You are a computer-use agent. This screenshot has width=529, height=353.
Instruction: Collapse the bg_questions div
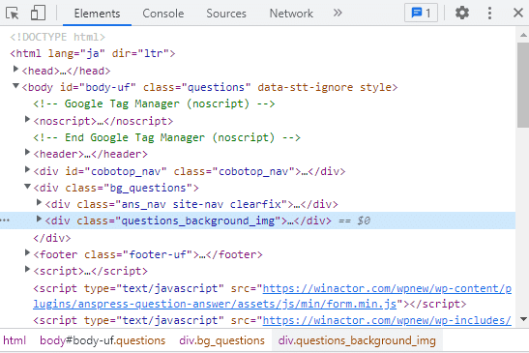tap(27, 187)
